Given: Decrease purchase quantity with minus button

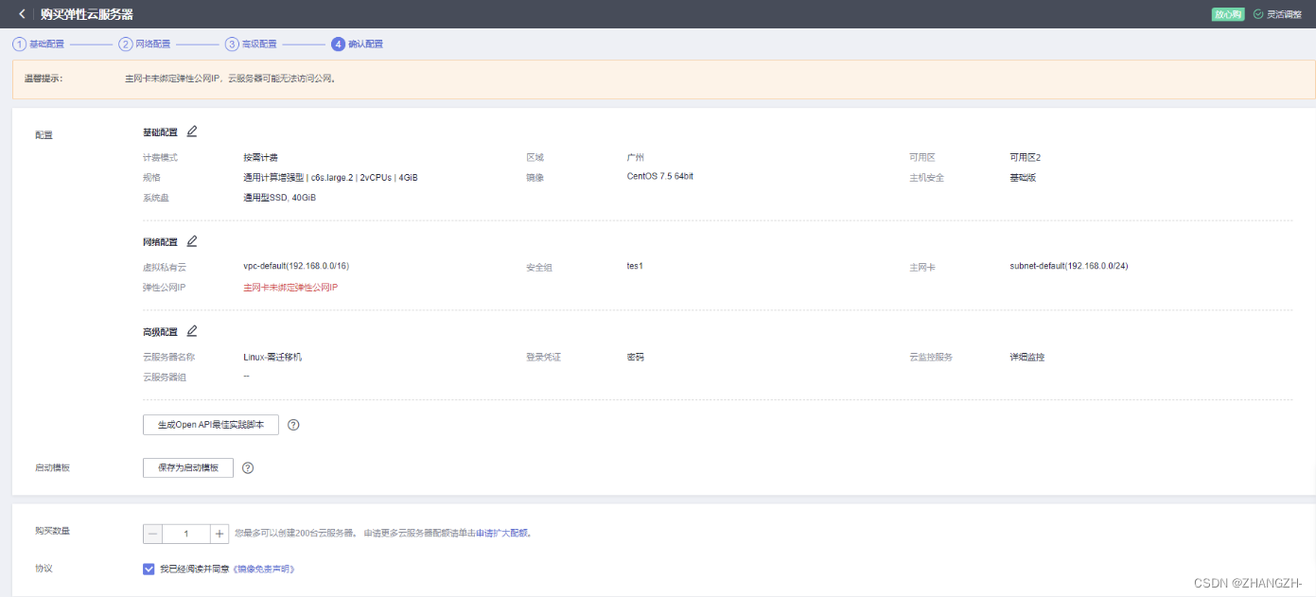Looking at the screenshot, I should pos(153,534).
